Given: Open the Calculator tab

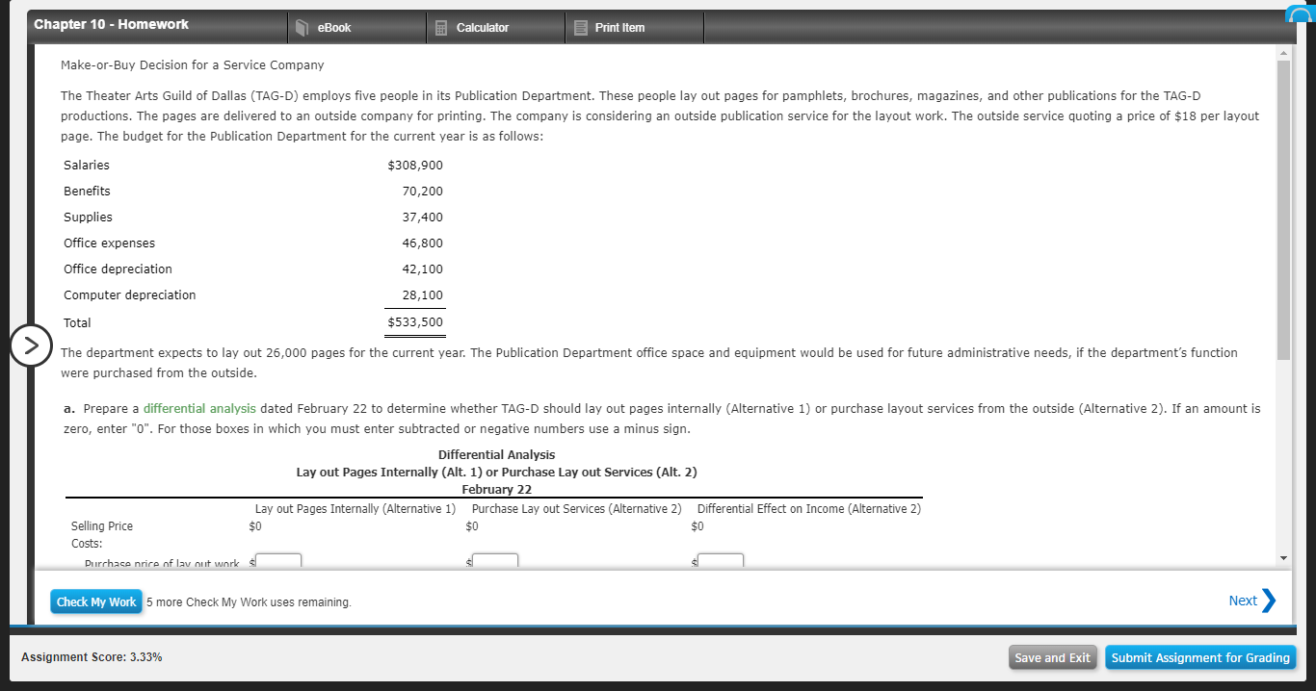Looking at the screenshot, I should [x=495, y=28].
